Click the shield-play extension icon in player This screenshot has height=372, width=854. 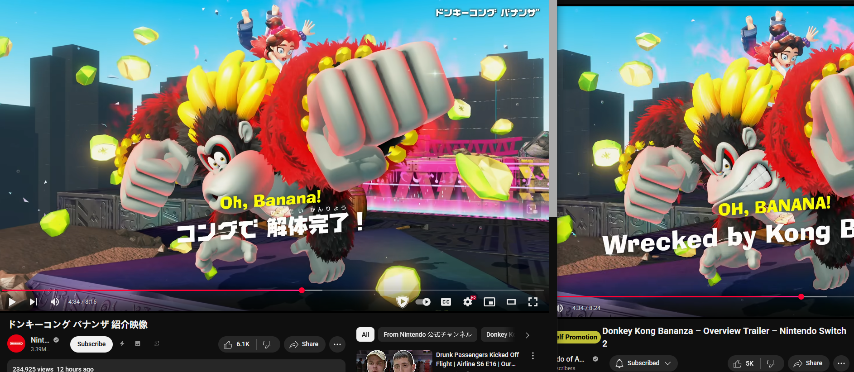(402, 302)
